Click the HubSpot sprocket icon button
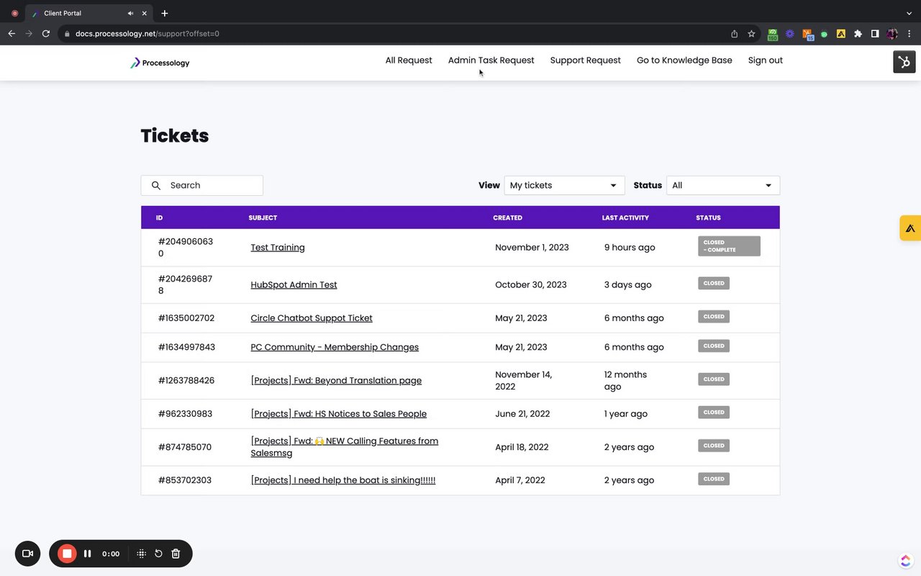This screenshot has width=921, height=576. coord(904,62)
